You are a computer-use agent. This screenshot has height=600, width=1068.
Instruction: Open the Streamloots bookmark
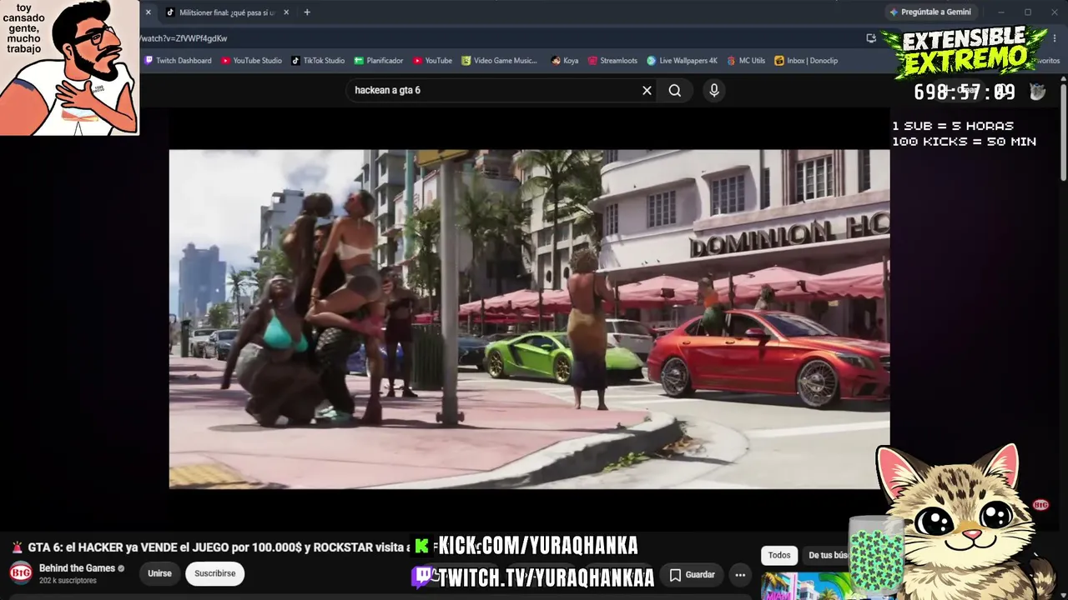pyautogui.click(x=612, y=61)
